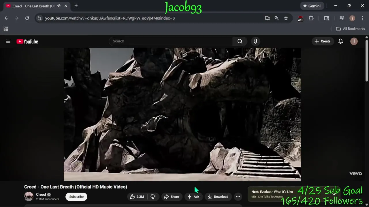Open side panel icon in Chrome toolbar
The image size is (369, 207).
pos(327,18)
